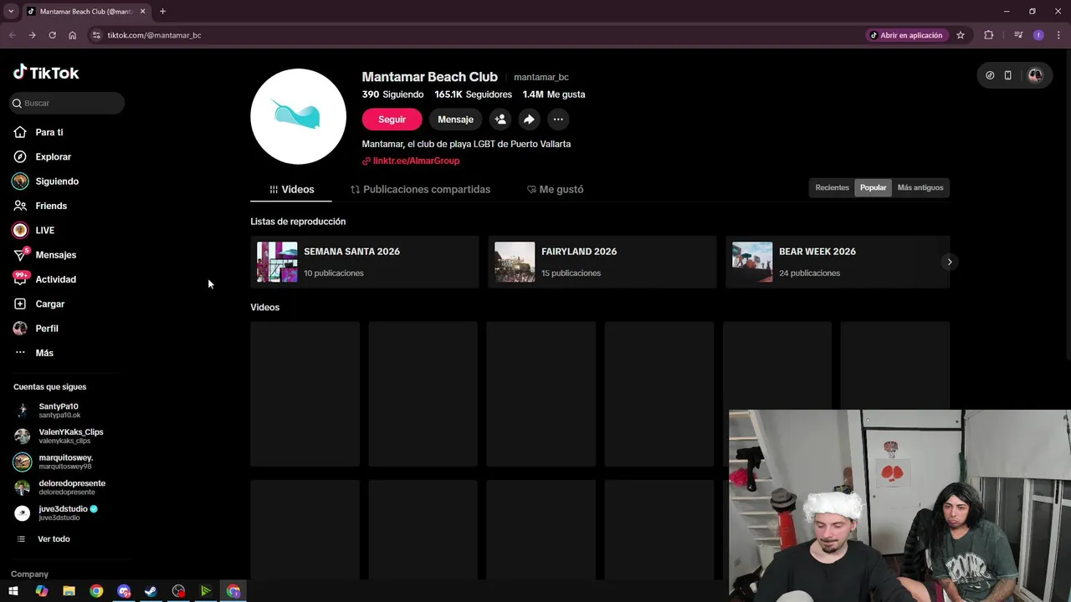Click the Mantamar profile avatar
The image size is (1071, 602).
(298, 117)
